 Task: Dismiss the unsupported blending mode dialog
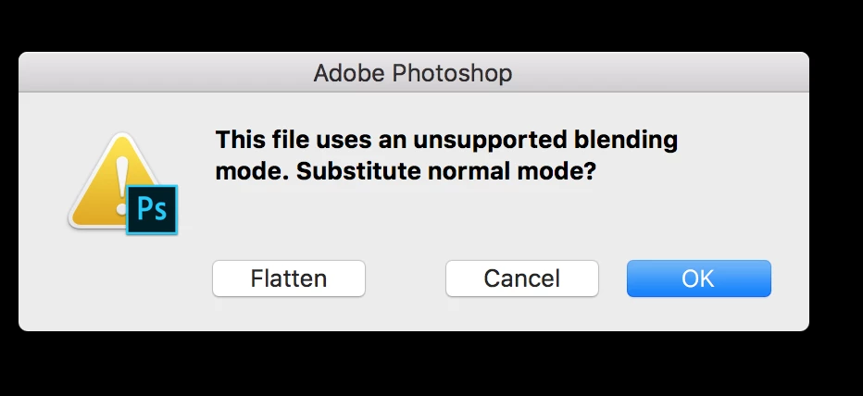(x=521, y=278)
